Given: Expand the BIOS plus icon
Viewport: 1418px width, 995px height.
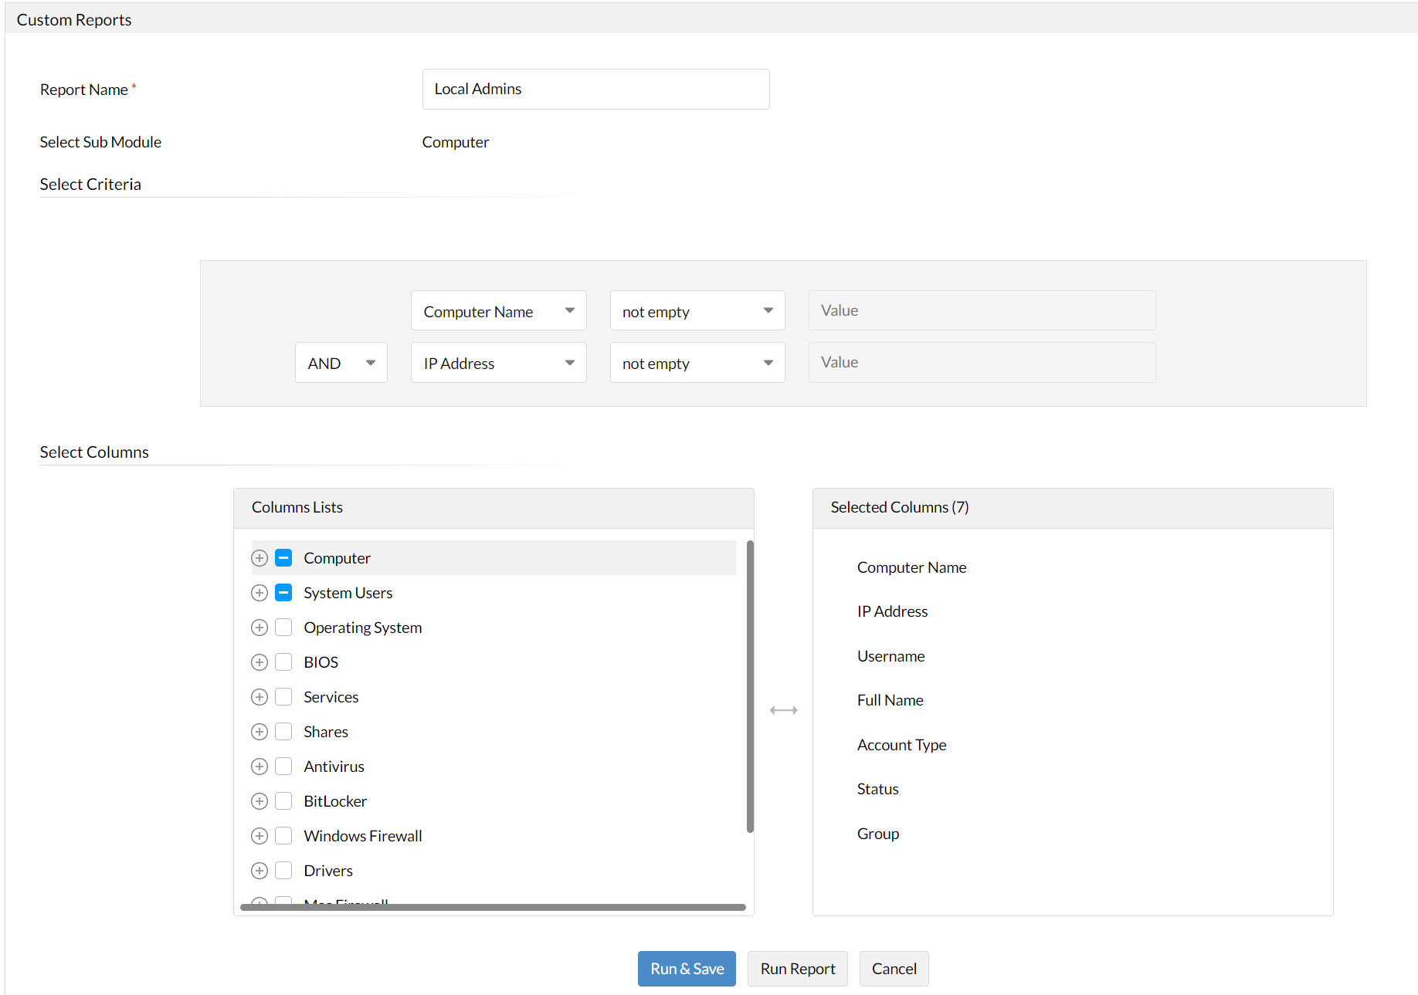Looking at the screenshot, I should (x=260, y=662).
